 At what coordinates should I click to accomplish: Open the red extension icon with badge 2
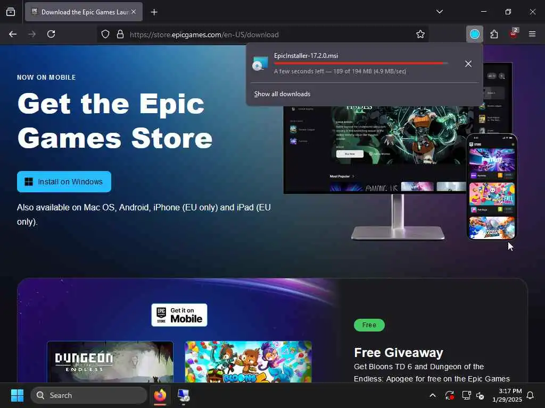pyautogui.click(x=514, y=33)
